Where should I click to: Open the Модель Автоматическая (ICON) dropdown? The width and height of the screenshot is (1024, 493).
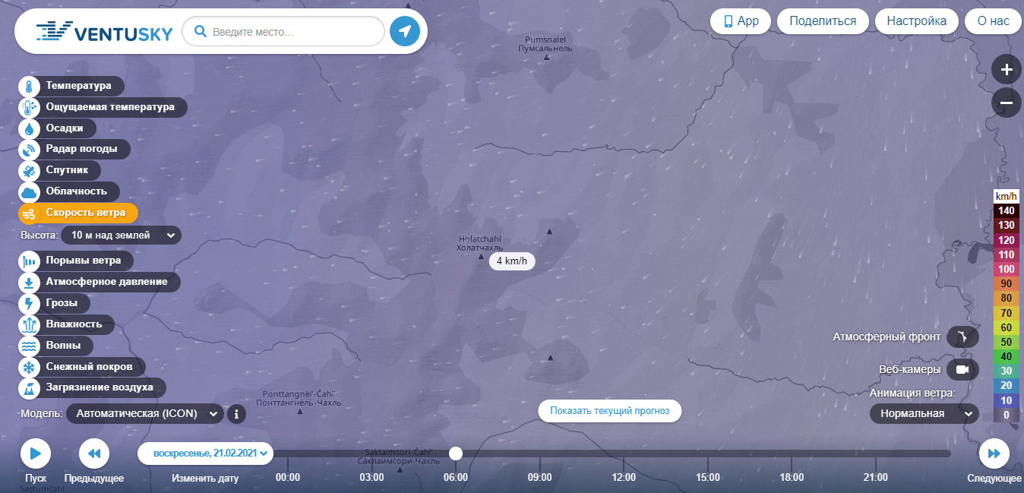[144, 414]
